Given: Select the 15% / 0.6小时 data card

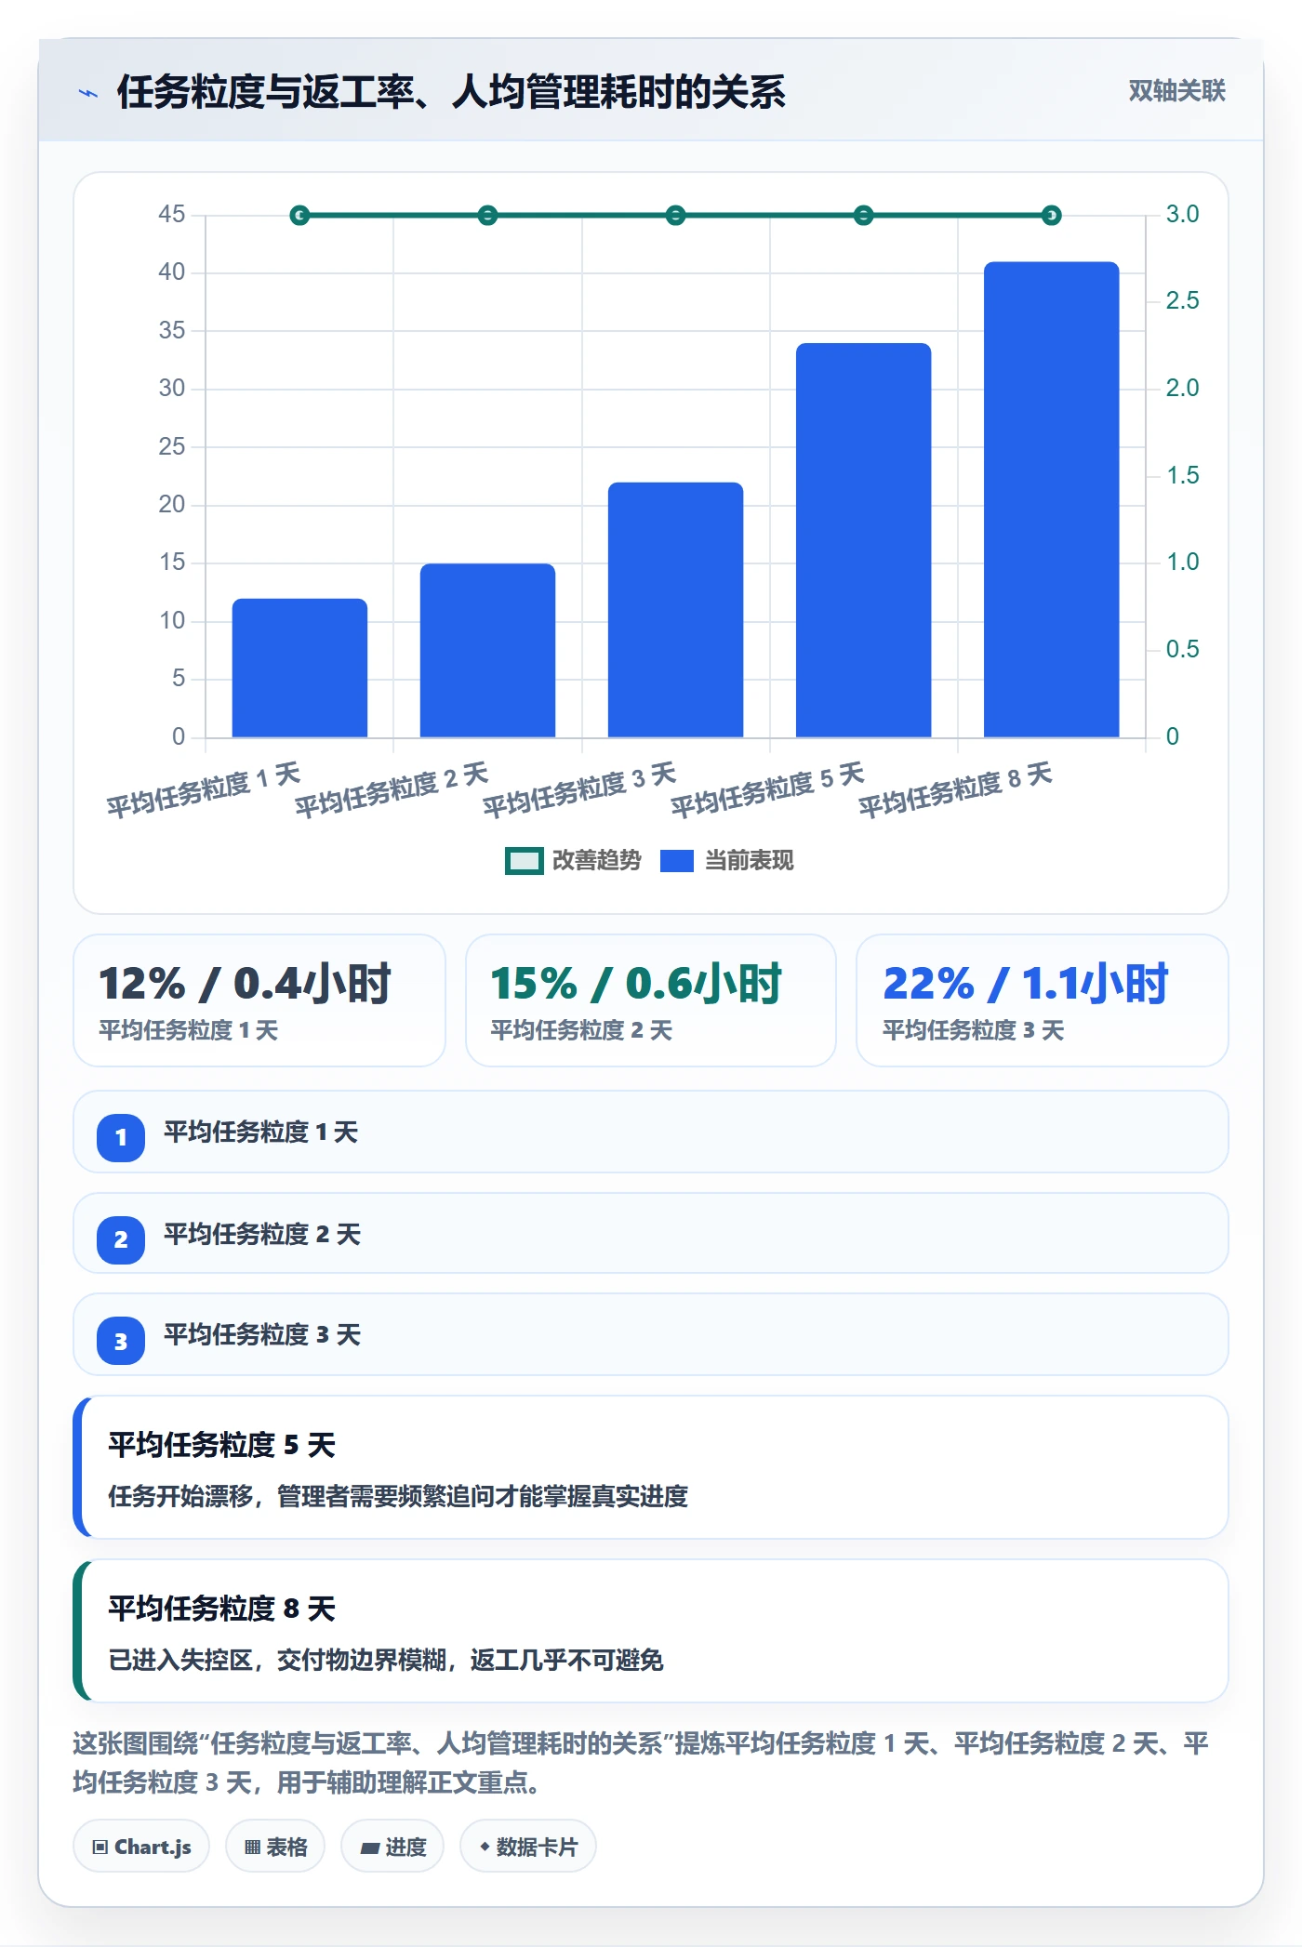Looking at the screenshot, I should (x=651, y=1000).
